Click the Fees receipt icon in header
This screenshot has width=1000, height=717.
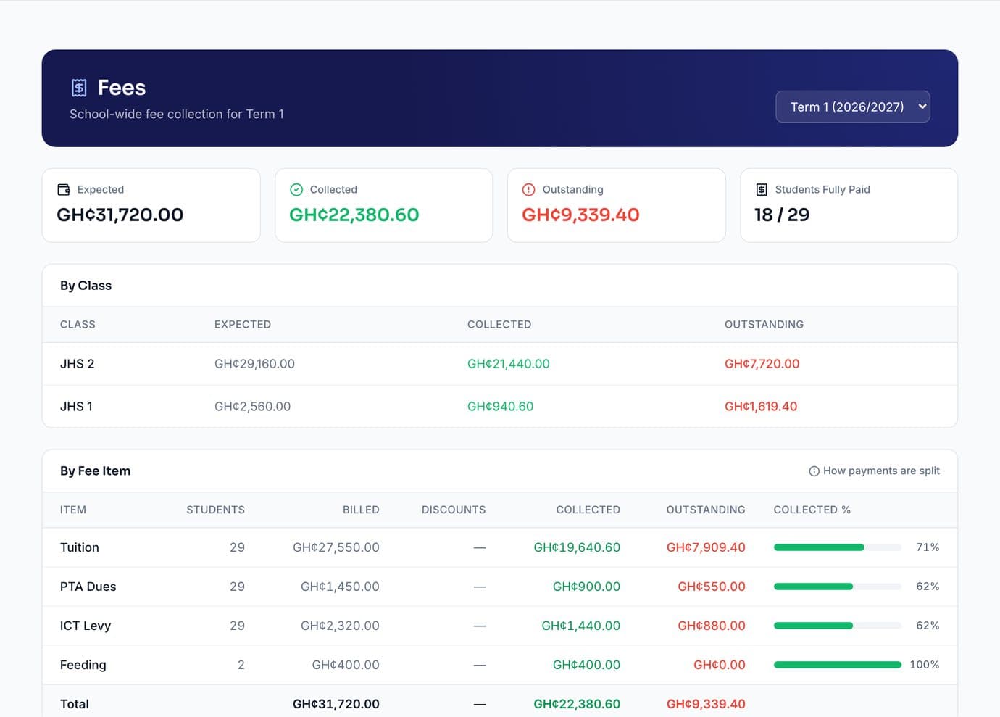point(79,88)
